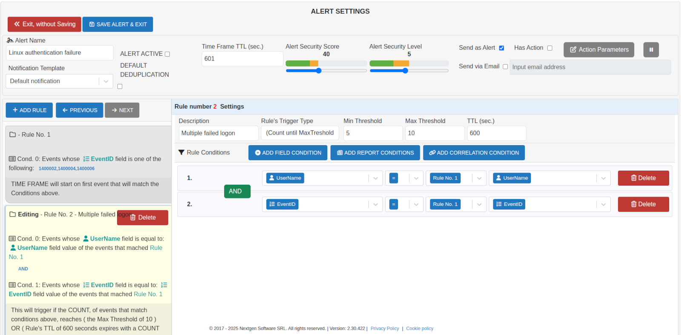The width and height of the screenshot is (681, 335).
Task: Select Rule No. 1 in the rules list
Action: (36, 135)
